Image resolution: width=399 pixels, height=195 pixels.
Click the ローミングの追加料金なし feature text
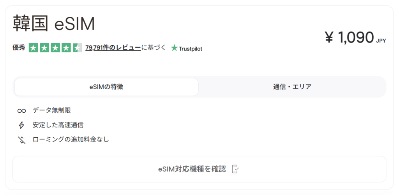(71, 140)
